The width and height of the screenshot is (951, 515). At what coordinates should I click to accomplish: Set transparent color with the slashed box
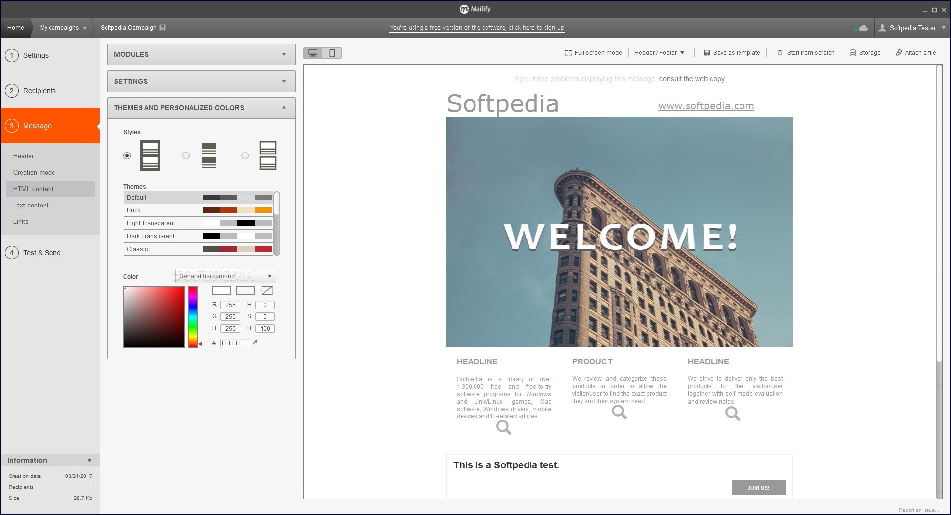click(x=267, y=291)
